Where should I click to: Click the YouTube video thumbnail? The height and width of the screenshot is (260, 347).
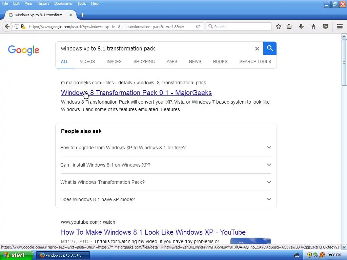(x=250, y=241)
